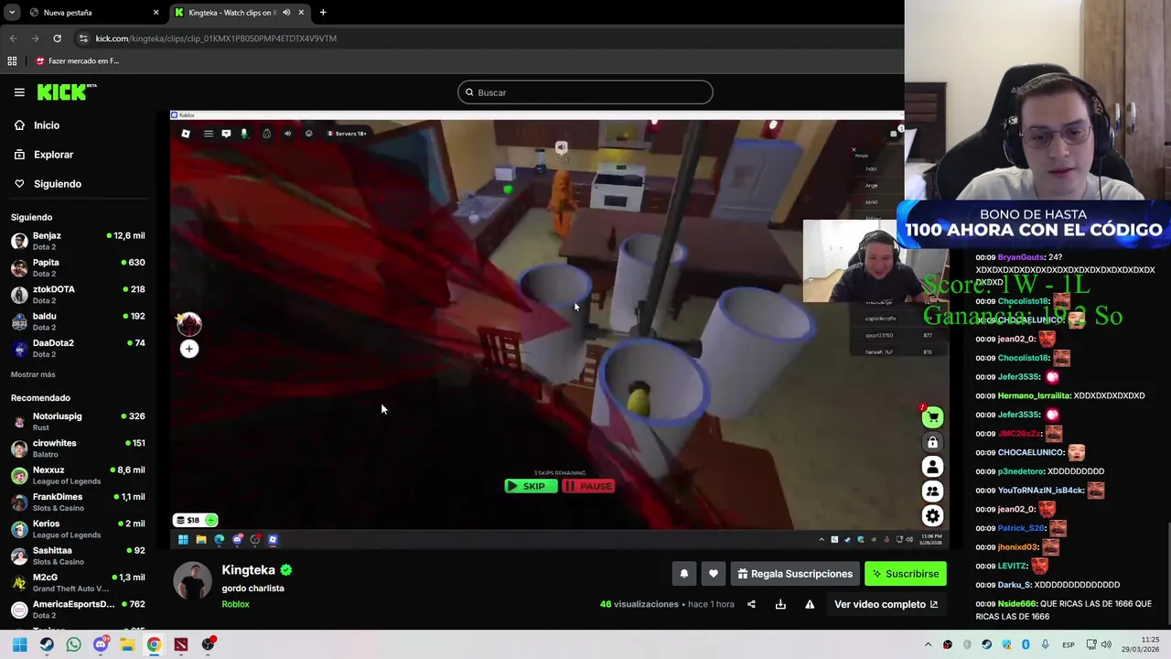Viewport: 1171px width, 659px height.
Task: Open recommended channel FrankDimes
Action: point(78,502)
